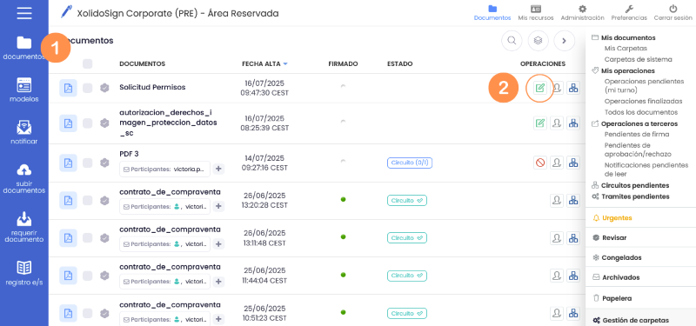696x326 pixels.
Task: Click plus button for contrato dated 13:11:48
Action: tap(218, 244)
